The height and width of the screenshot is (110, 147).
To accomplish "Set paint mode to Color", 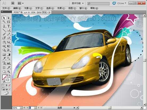I will click(3, 85).
